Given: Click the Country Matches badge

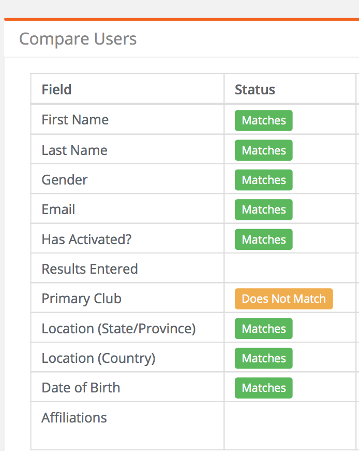Looking at the screenshot, I should click(x=263, y=358).
